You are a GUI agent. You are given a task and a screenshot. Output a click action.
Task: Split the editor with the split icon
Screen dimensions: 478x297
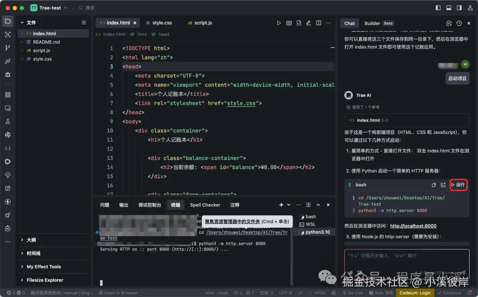point(318,23)
